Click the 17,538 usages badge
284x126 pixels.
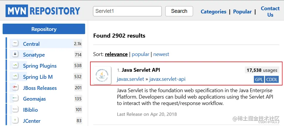click(262, 70)
